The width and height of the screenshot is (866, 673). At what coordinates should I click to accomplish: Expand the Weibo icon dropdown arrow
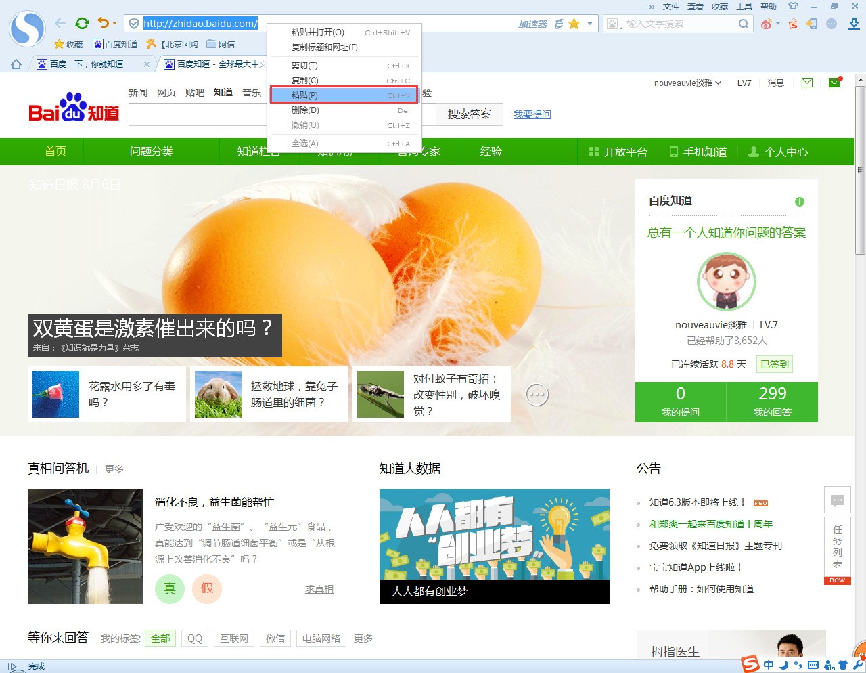pos(778,24)
